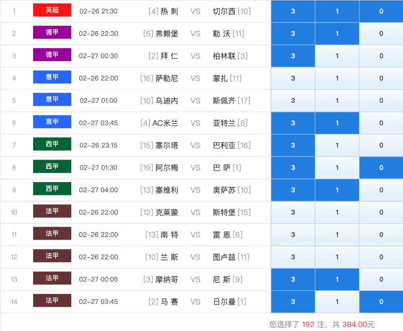Click the away team name 勒沃
Screen dimensions: 403x331
click(221, 34)
